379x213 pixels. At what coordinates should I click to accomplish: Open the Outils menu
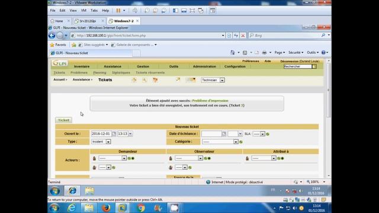point(174,66)
